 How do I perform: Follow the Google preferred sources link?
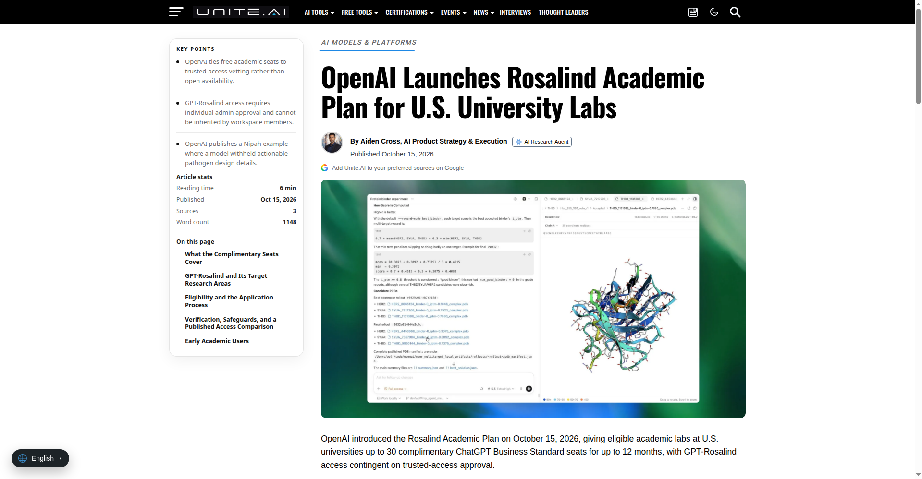[454, 168]
